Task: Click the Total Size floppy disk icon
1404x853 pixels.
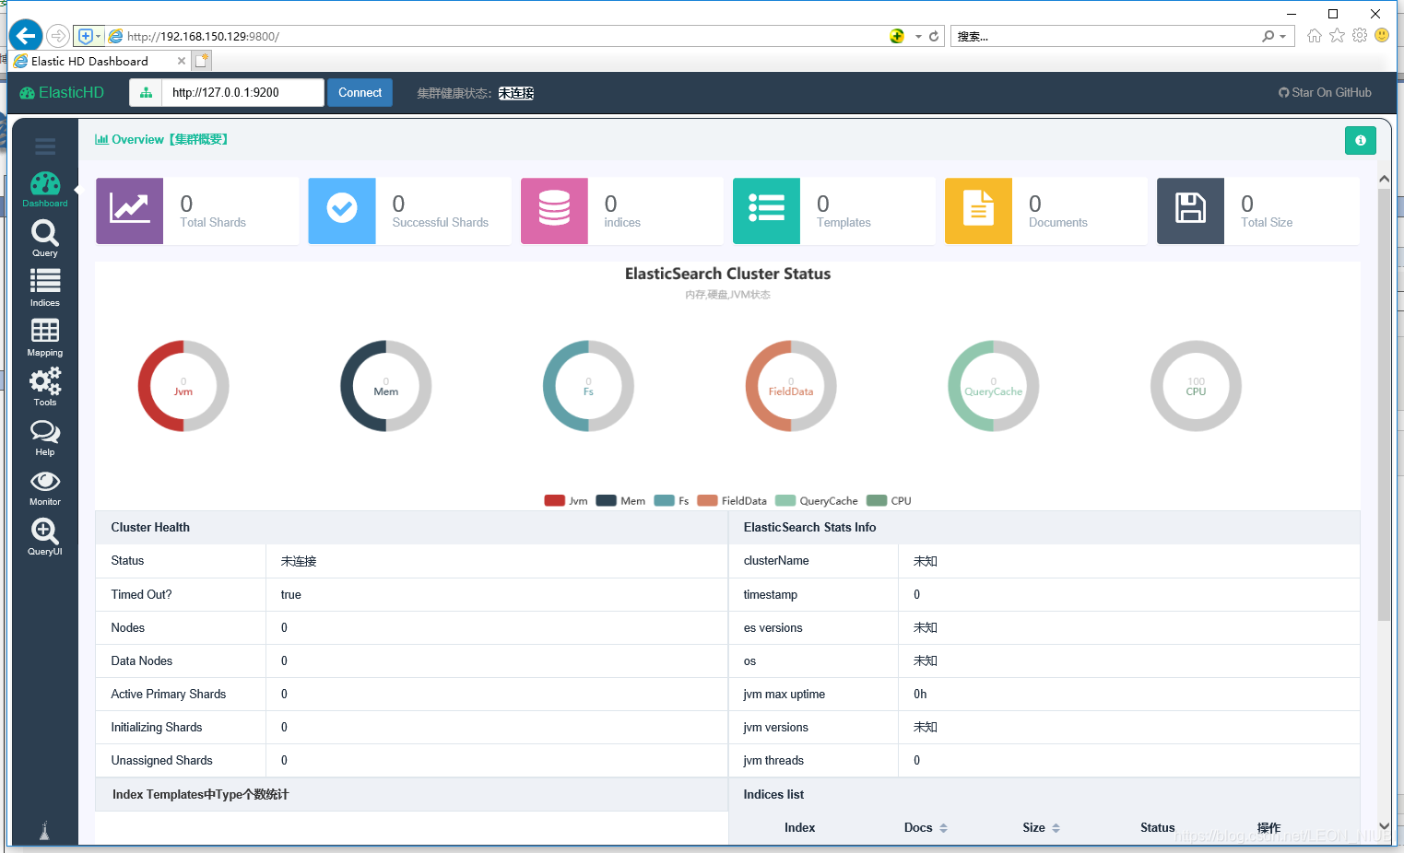Action: point(1190,211)
